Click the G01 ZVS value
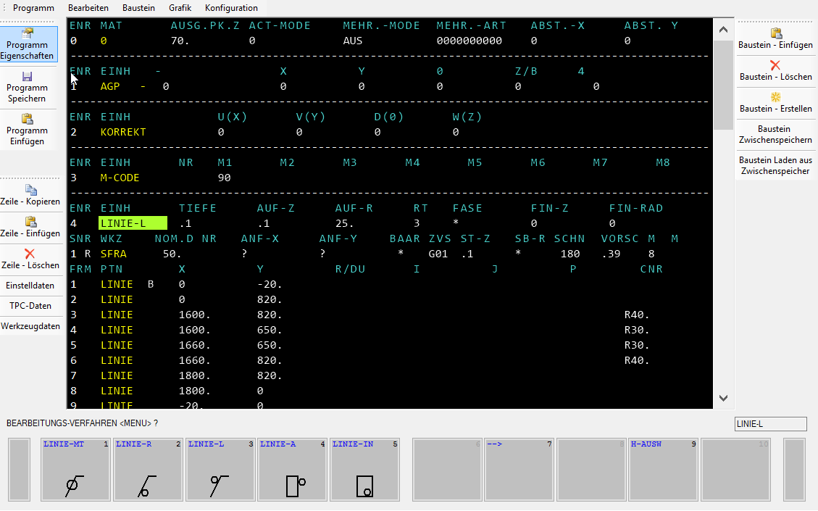The image size is (818, 511). [438, 254]
